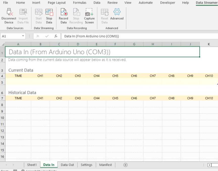This screenshot has width=218, height=171.
Task: Click the Help ribbon tab
Action: click(x=185, y=3)
